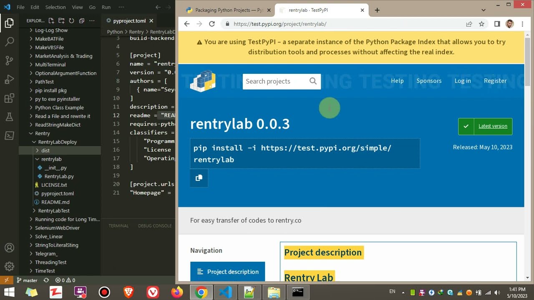Open the overflow menu ellipsis after Run
This screenshot has height=300, width=534.
pos(121,7)
